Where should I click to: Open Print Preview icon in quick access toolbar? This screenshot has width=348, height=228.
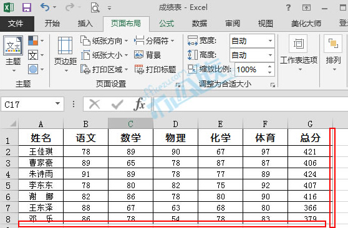point(95,7)
